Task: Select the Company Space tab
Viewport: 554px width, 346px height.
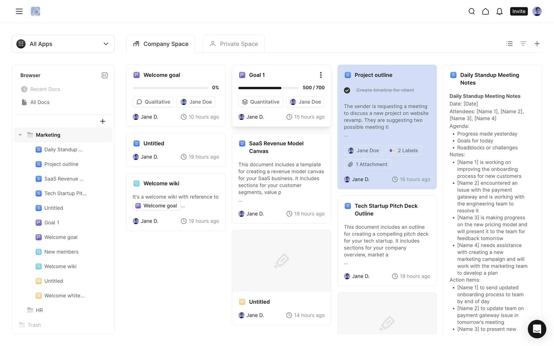Action: pos(161,44)
